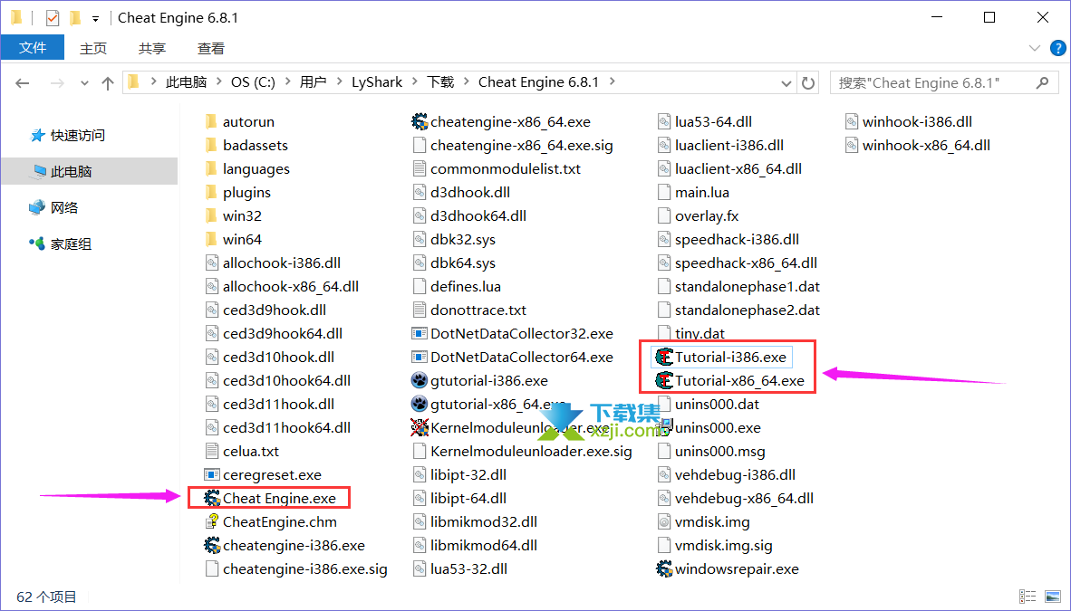Select the cheatengine-i386.exe icon
The width and height of the screenshot is (1071, 611).
coord(212,546)
